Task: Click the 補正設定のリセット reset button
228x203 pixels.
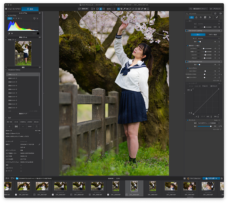Action: point(198,9)
